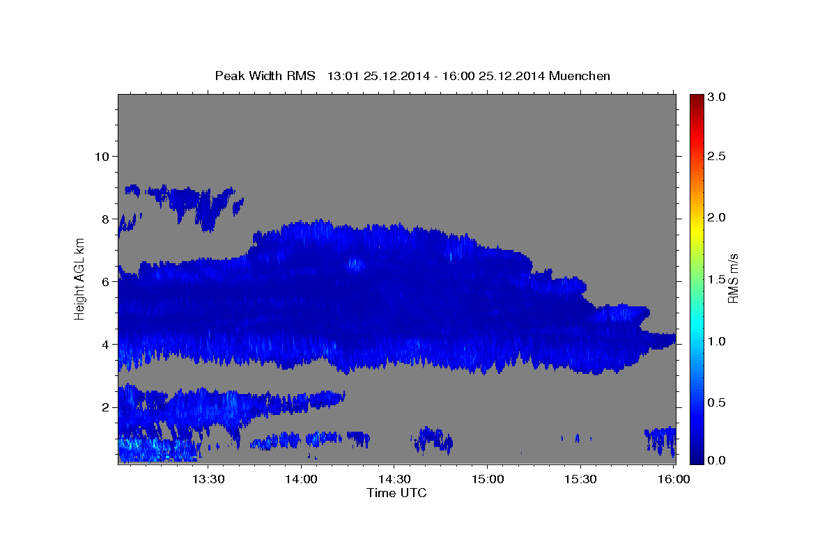Click the '14:30' time tick label
Screen dimensions: 836x557
point(394,480)
